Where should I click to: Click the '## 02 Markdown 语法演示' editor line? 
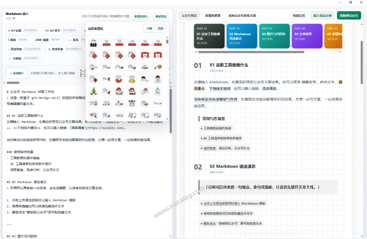coord(27,182)
